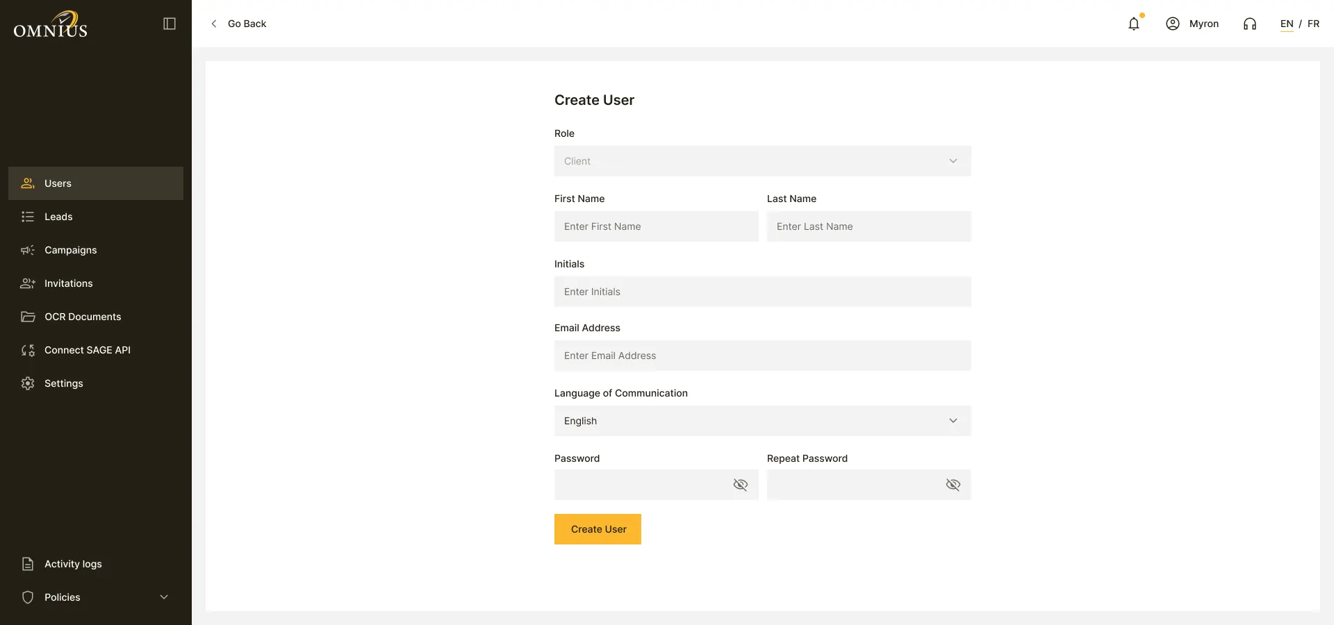
Task: Click the OCR Documents folder icon
Action: click(28, 317)
